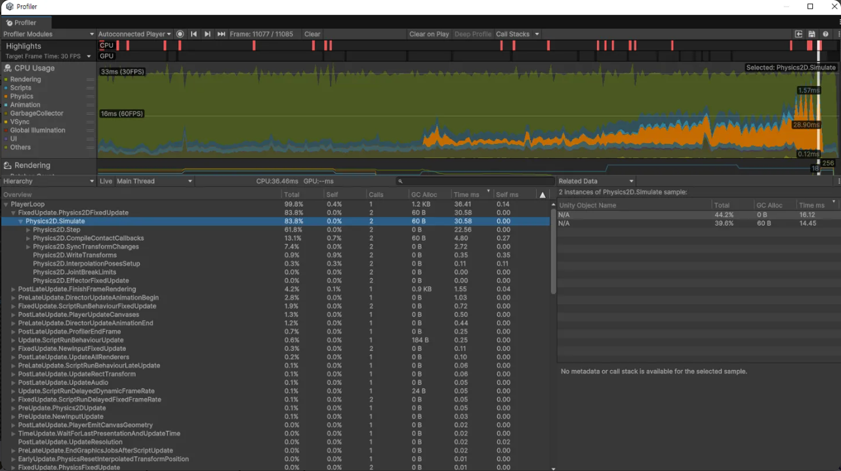
Task: Select PostLateUpdate.UpdateAudio row
Action: [x=276, y=382]
